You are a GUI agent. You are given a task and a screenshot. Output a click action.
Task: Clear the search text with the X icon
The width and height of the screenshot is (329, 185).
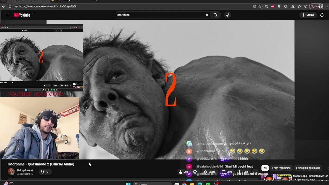point(207,15)
